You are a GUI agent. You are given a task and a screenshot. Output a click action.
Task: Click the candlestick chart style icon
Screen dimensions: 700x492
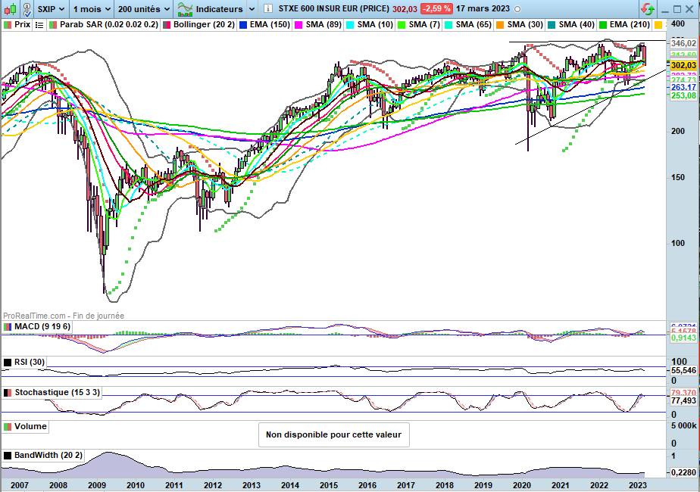coord(10,9)
